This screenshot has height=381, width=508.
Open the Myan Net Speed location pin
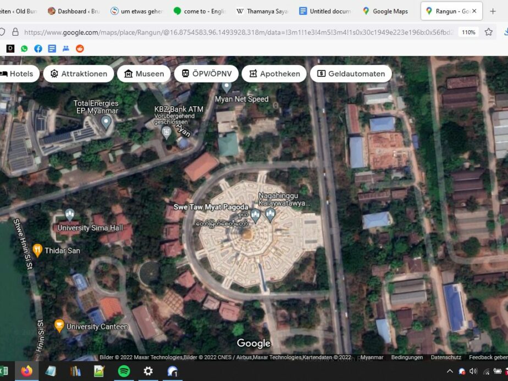point(227,87)
